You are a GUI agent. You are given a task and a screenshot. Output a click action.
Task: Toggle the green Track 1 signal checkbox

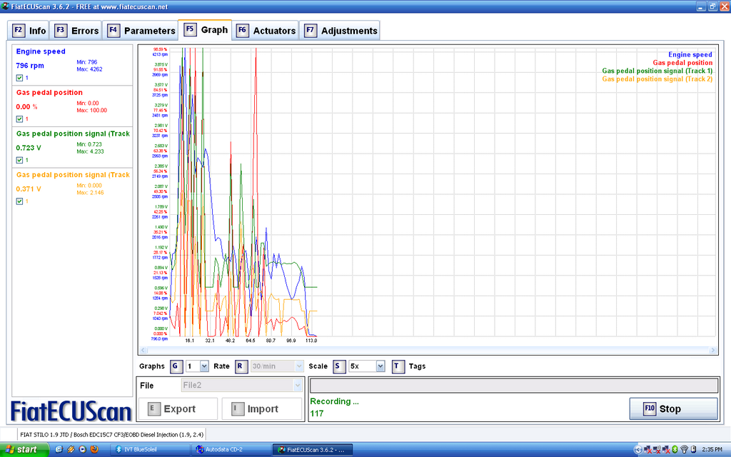coord(19,160)
